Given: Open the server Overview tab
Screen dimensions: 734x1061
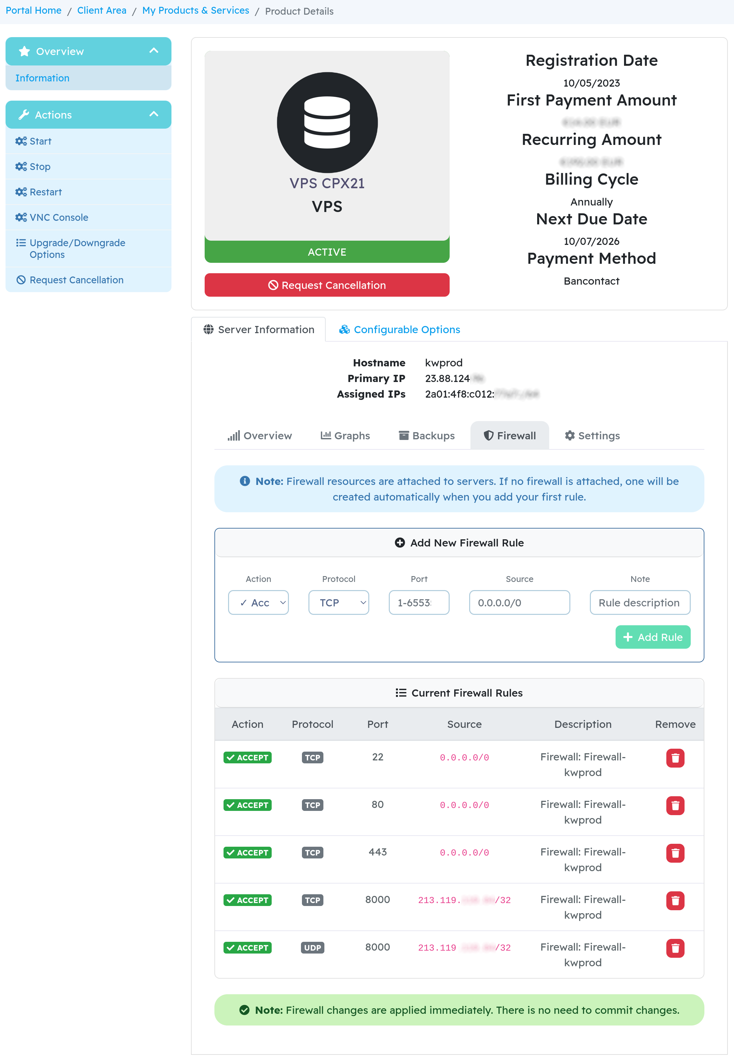Looking at the screenshot, I should 259,435.
